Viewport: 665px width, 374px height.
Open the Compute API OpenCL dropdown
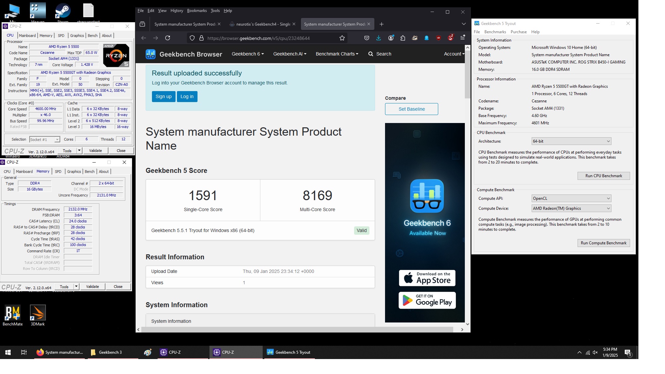571,198
